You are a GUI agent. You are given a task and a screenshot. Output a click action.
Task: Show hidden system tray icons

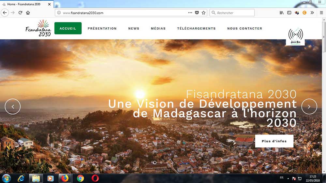(288, 178)
